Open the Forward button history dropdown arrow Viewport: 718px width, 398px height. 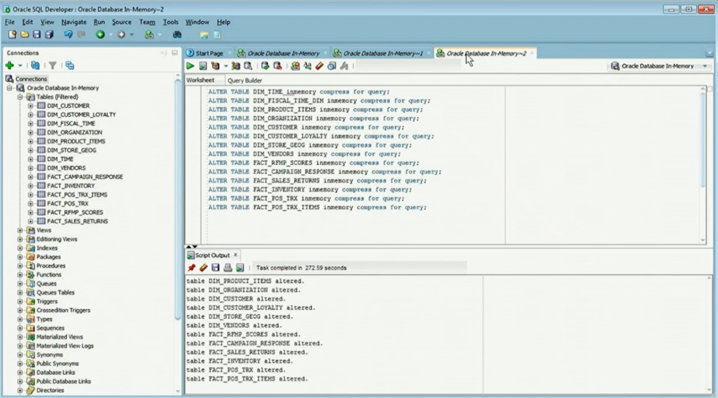point(132,35)
